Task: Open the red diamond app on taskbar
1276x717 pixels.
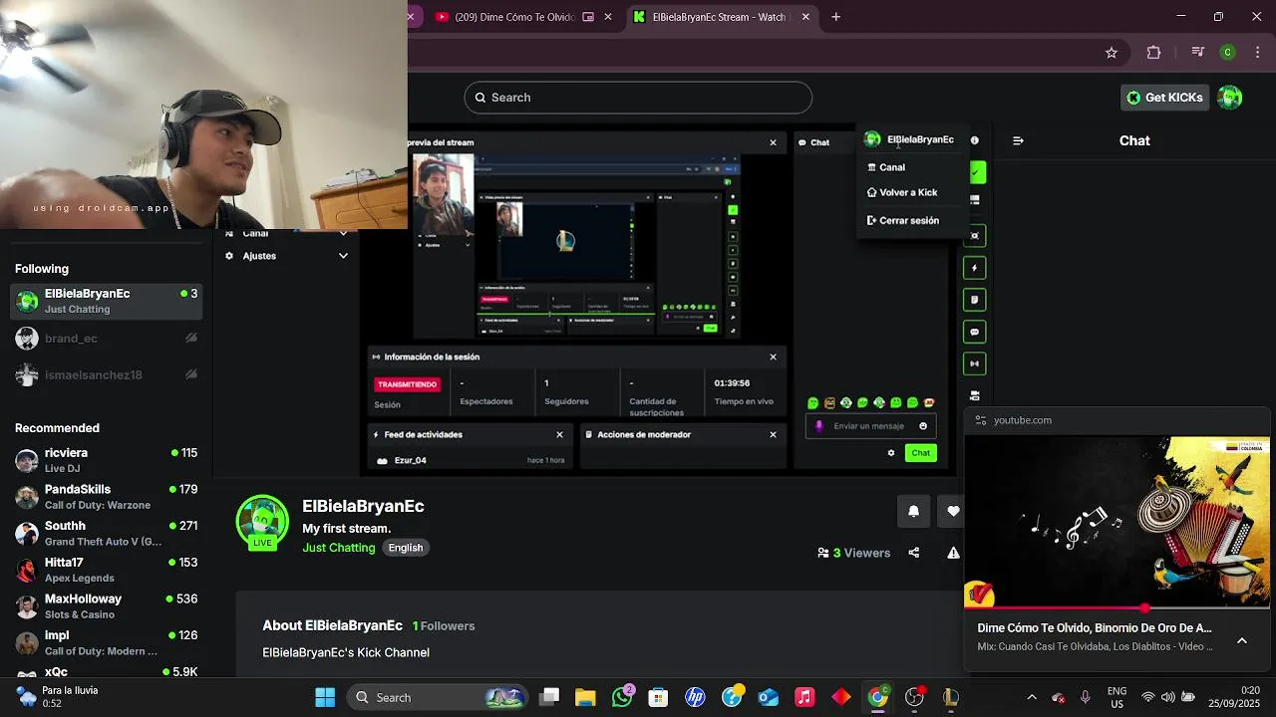Action: (841, 697)
